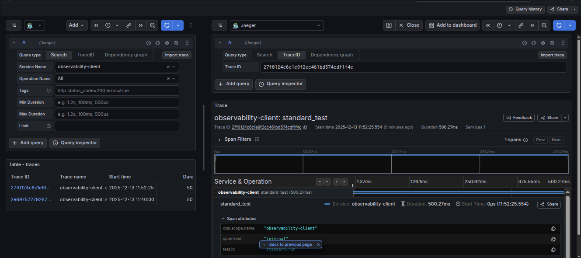
Task: Open Feedback for trace view
Action: tap(519, 118)
